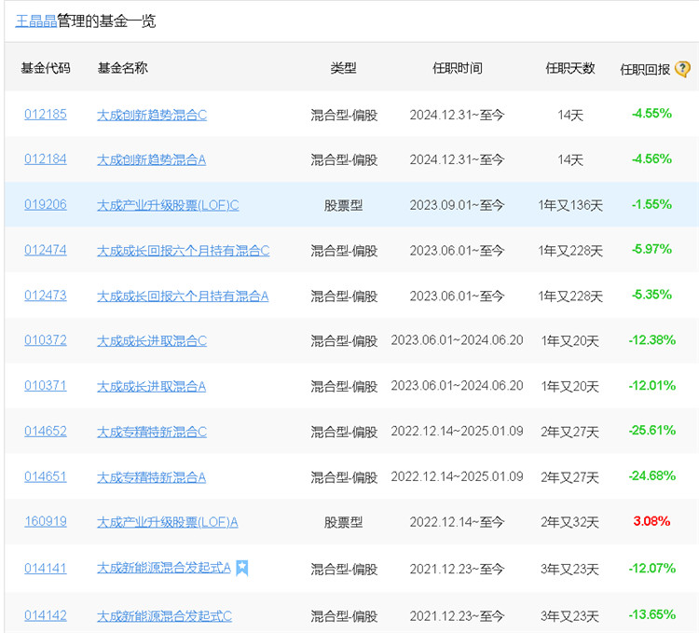The height and width of the screenshot is (633, 699).
Task: Select the -12.01% return value
Action: click(652, 385)
